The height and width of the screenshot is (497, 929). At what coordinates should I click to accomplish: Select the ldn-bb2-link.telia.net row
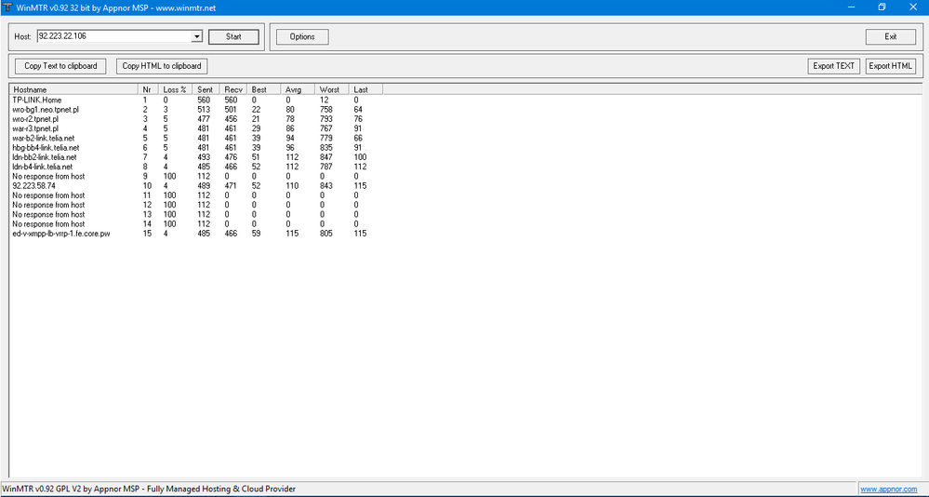click(45, 156)
